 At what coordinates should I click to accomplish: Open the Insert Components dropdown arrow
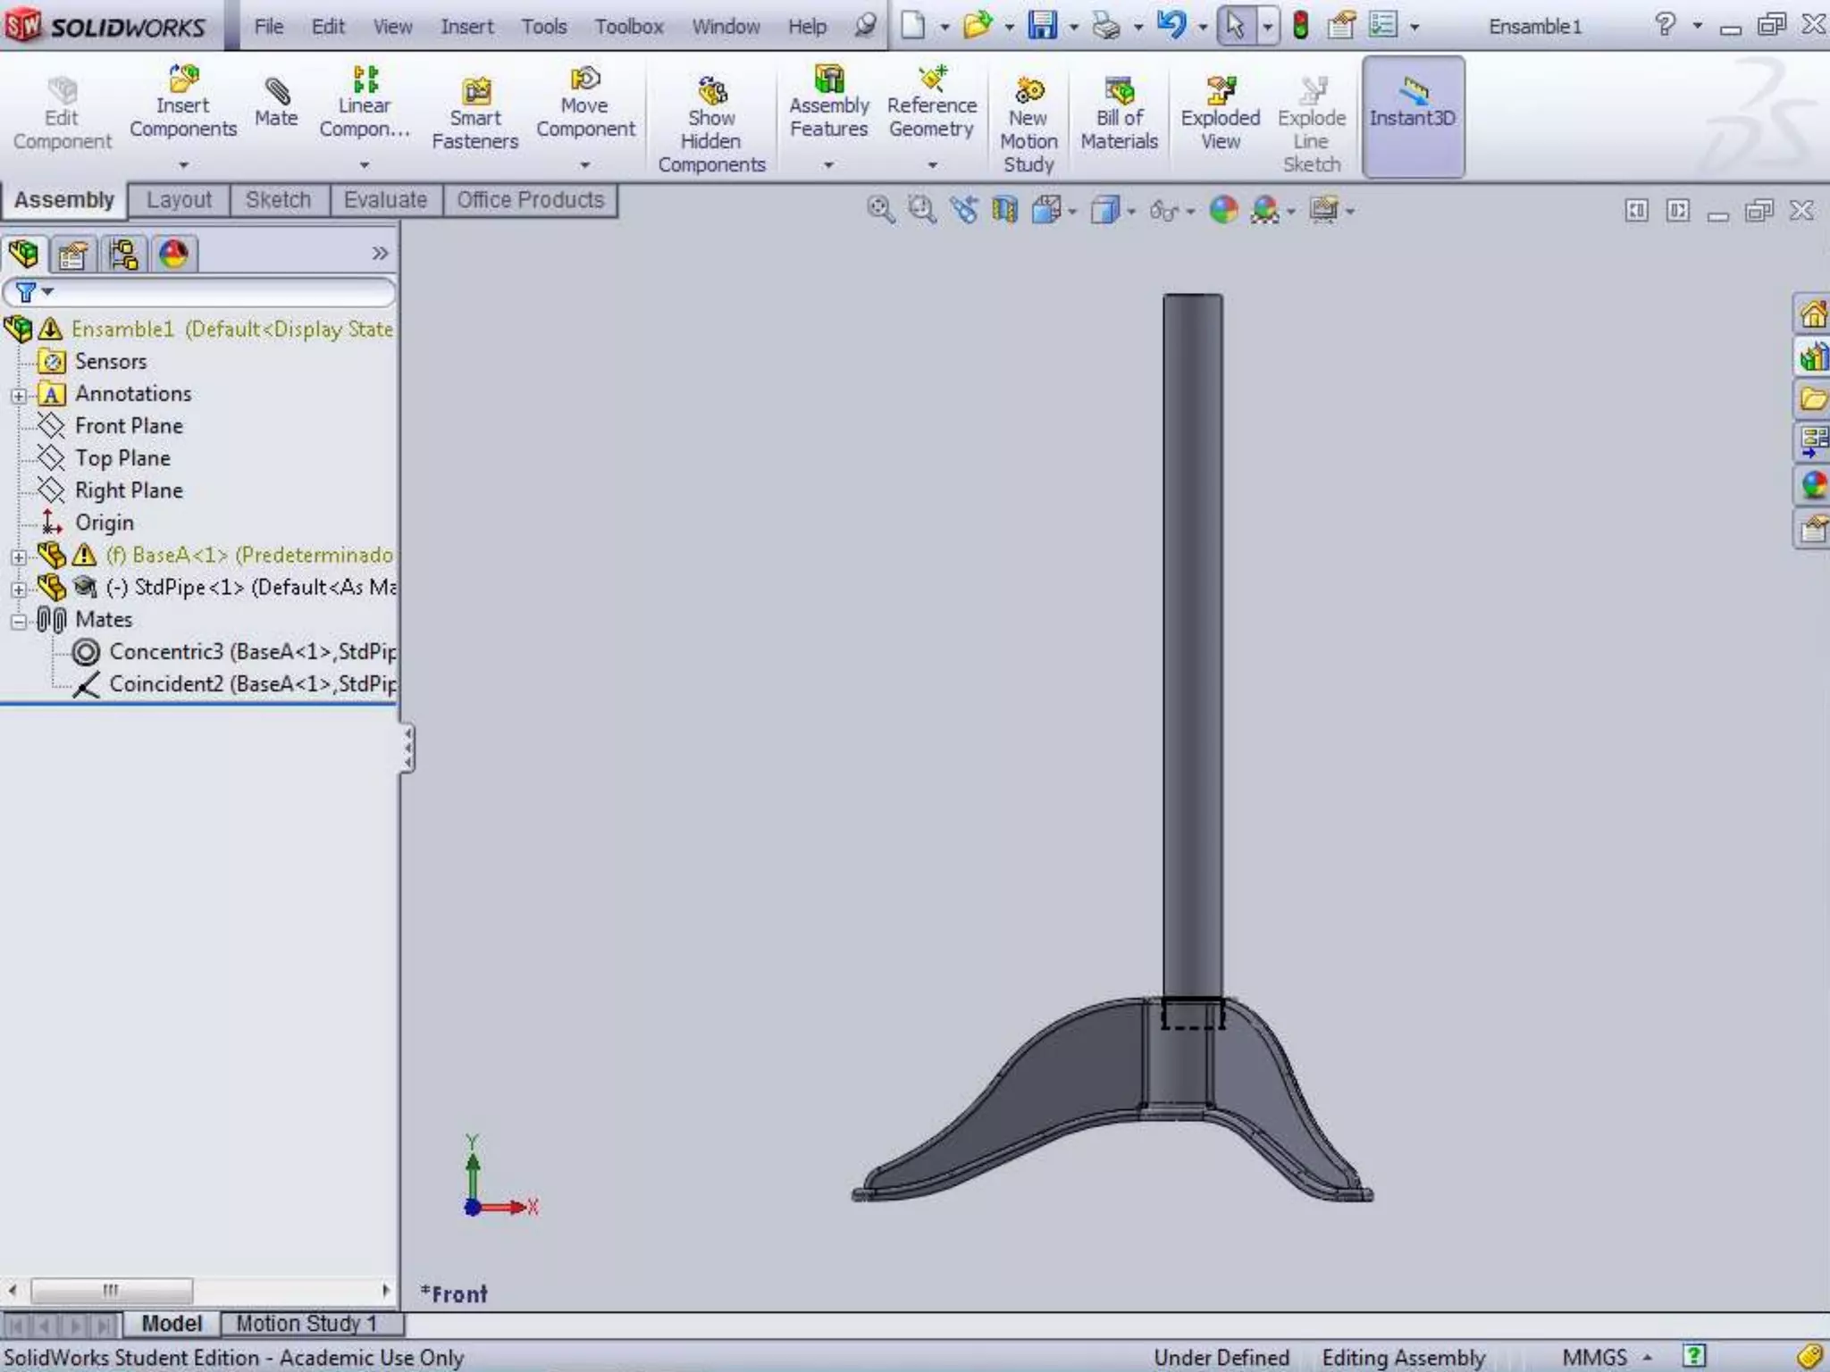click(x=183, y=165)
